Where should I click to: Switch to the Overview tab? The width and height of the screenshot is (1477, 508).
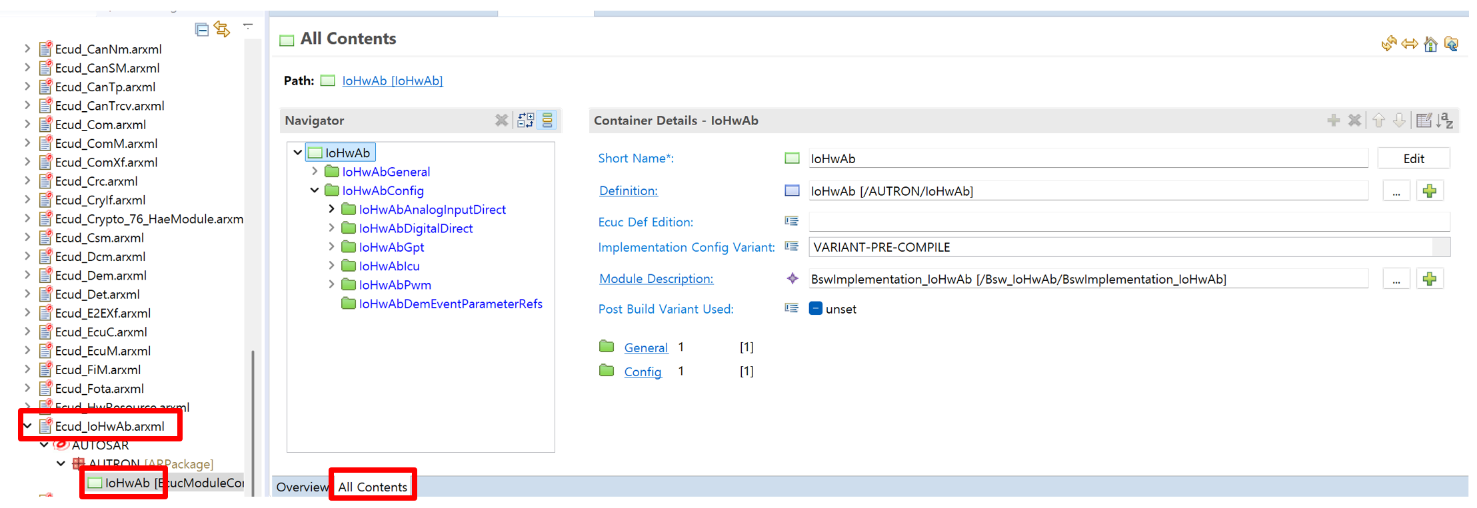(302, 487)
